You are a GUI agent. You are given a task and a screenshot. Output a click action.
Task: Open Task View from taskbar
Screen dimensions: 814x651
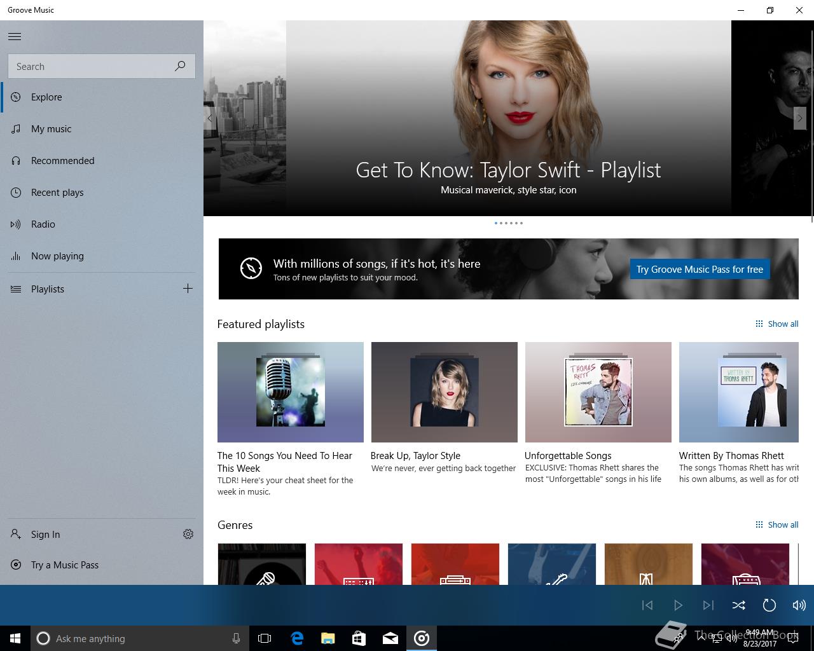coord(265,638)
